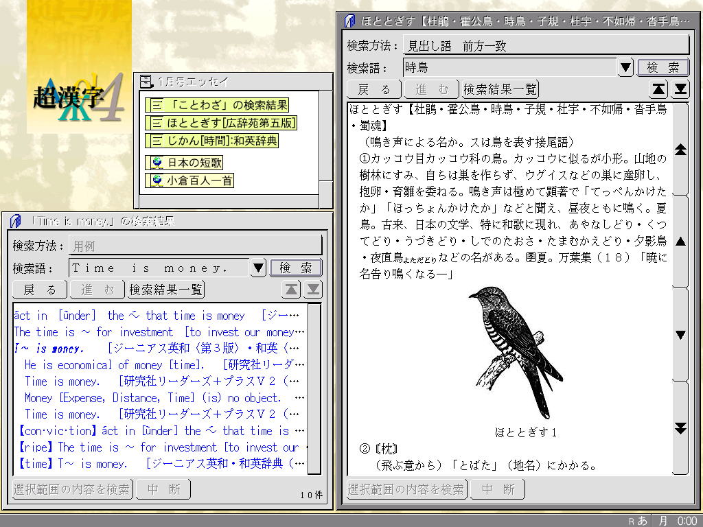Click the single up arrow on the right scrollbar

tap(680, 242)
